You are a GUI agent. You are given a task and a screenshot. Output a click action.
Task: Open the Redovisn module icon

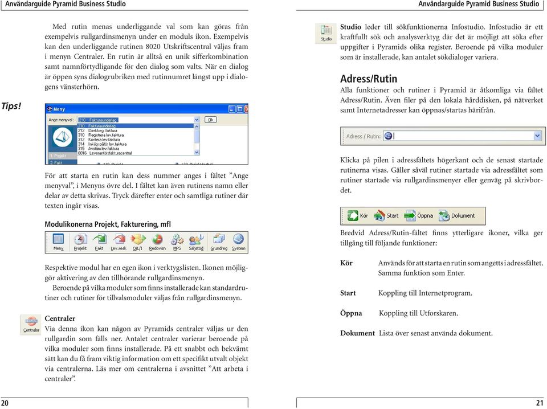point(157,242)
